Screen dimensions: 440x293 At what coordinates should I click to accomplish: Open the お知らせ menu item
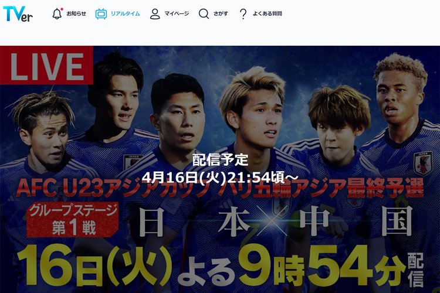pos(76,13)
